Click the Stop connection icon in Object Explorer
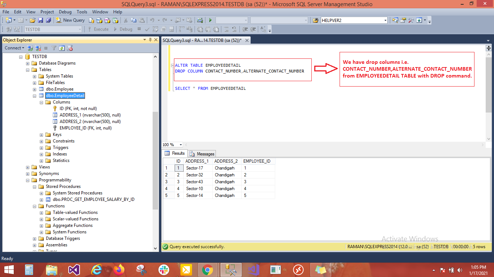494x277 pixels. coord(46,48)
